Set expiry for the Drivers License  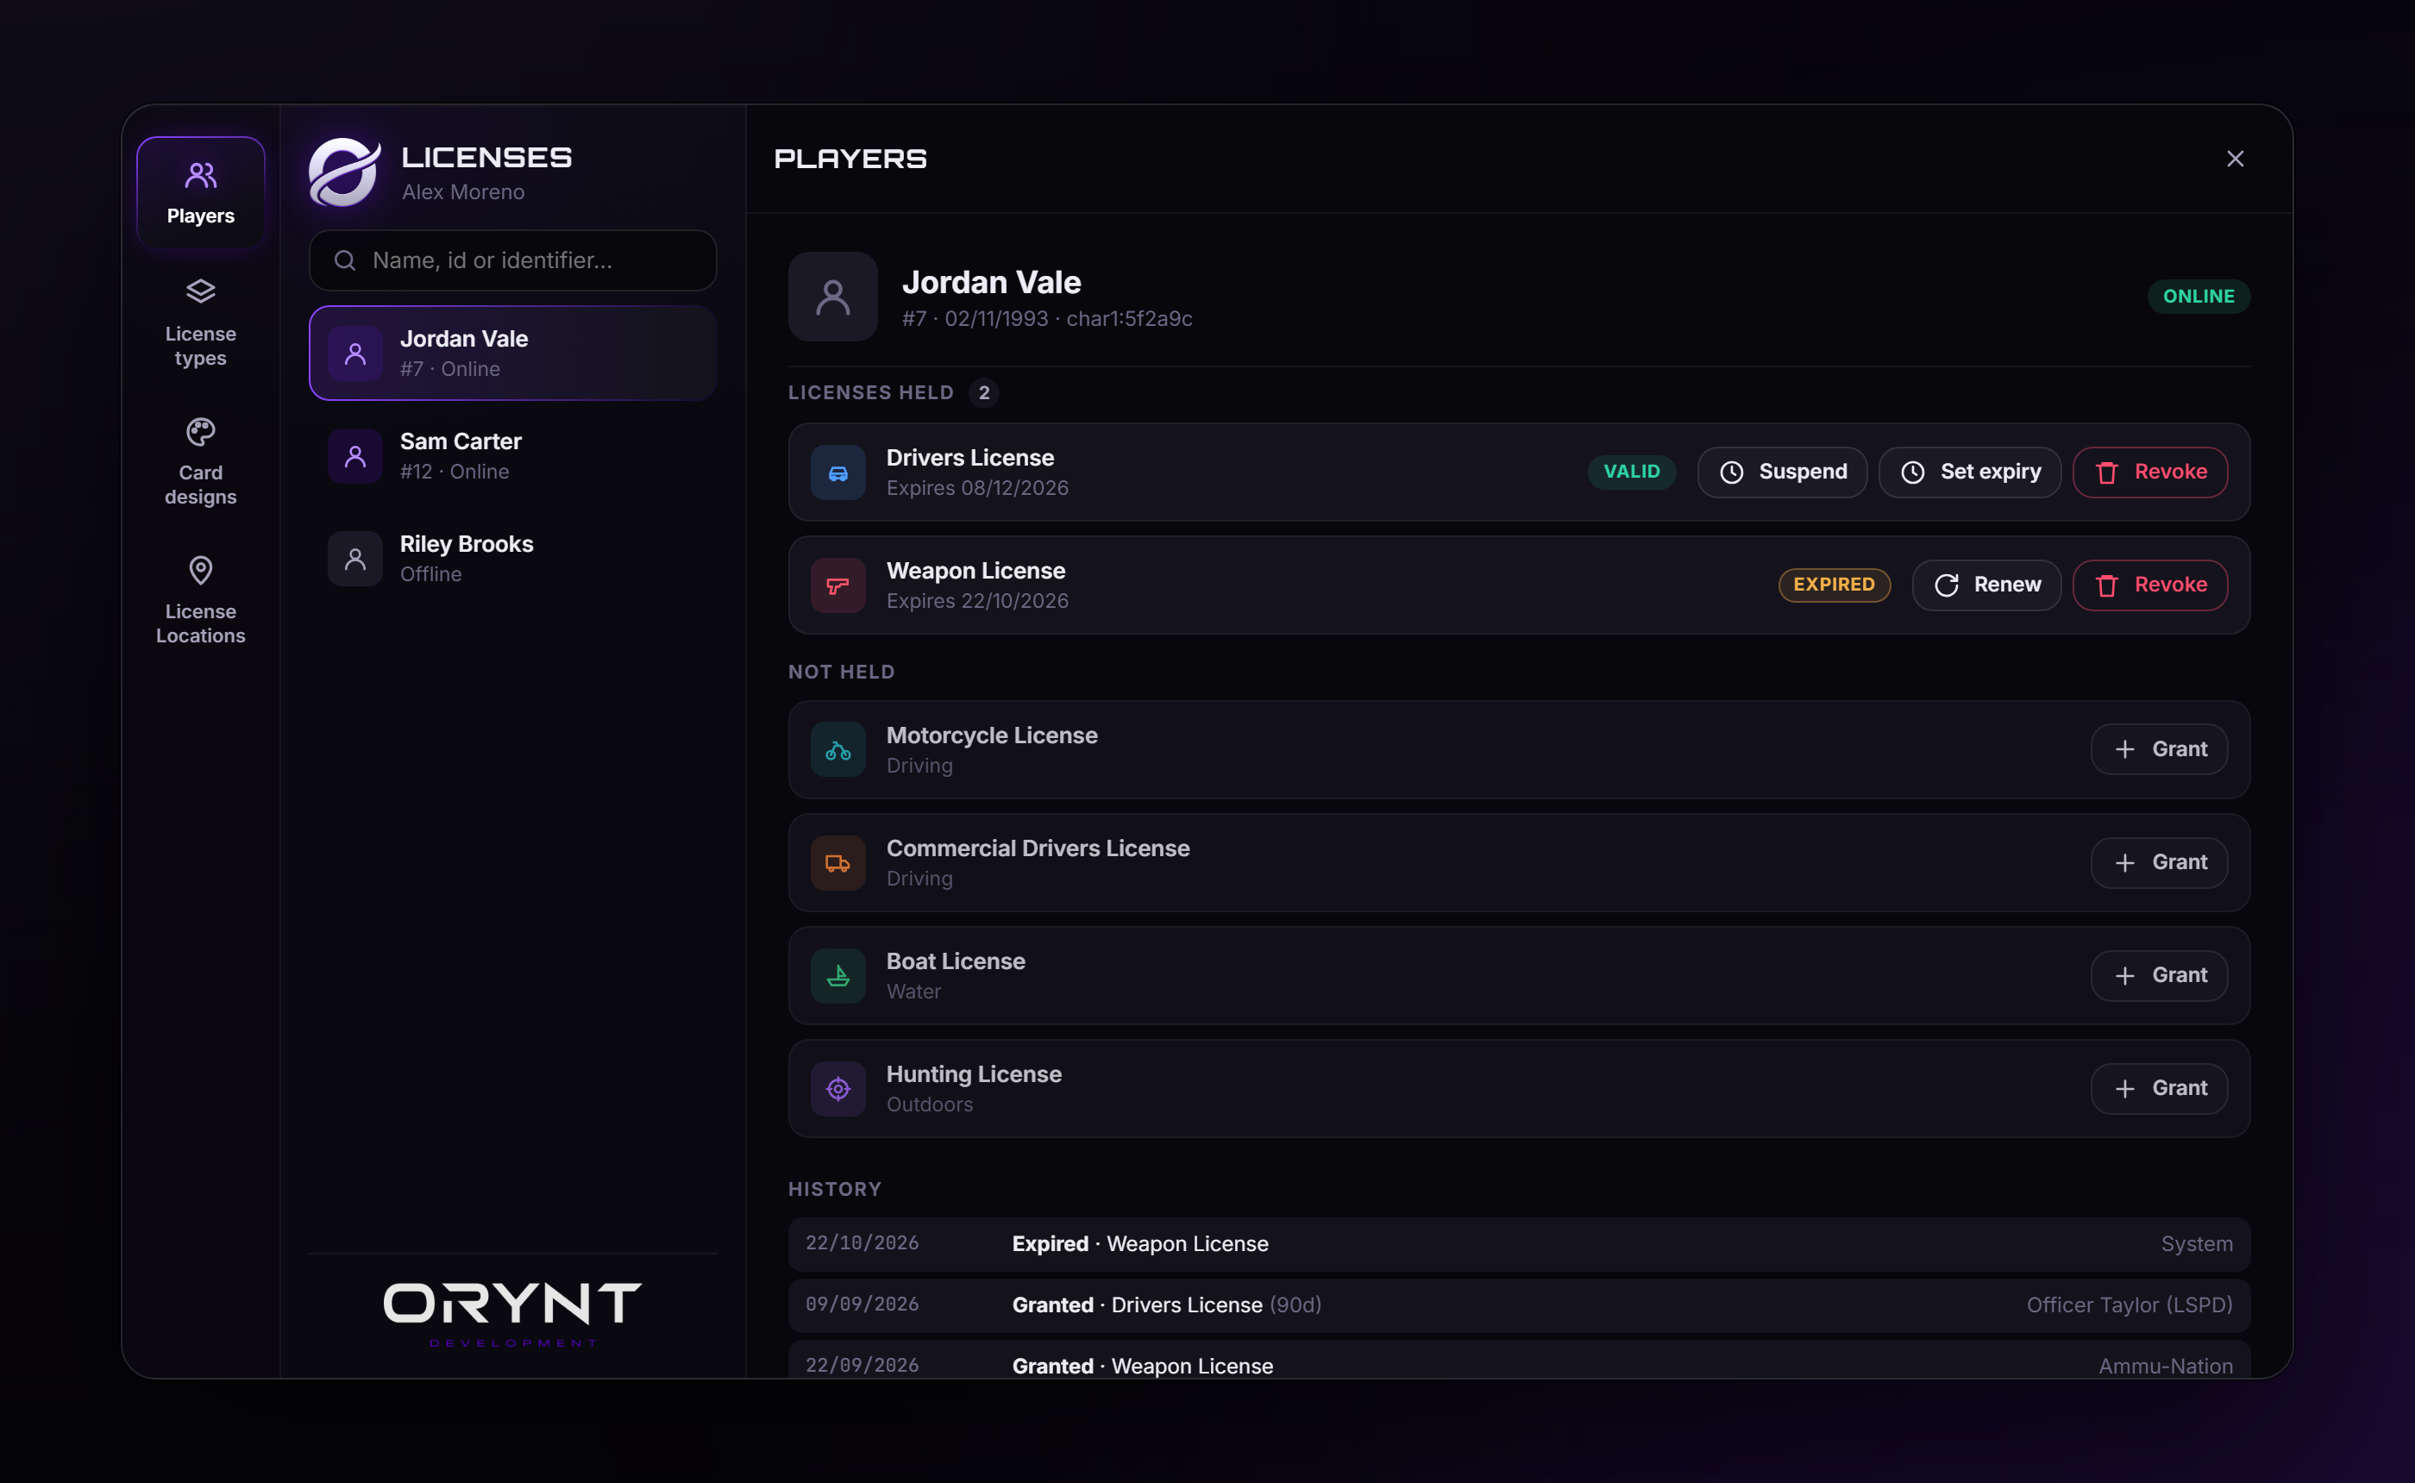click(x=1969, y=472)
